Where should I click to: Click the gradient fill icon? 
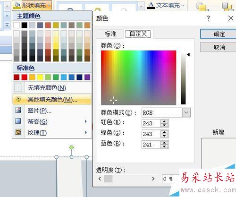click(x=18, y=121)
